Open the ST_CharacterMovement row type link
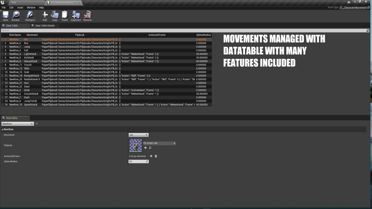 coord(353,8)
